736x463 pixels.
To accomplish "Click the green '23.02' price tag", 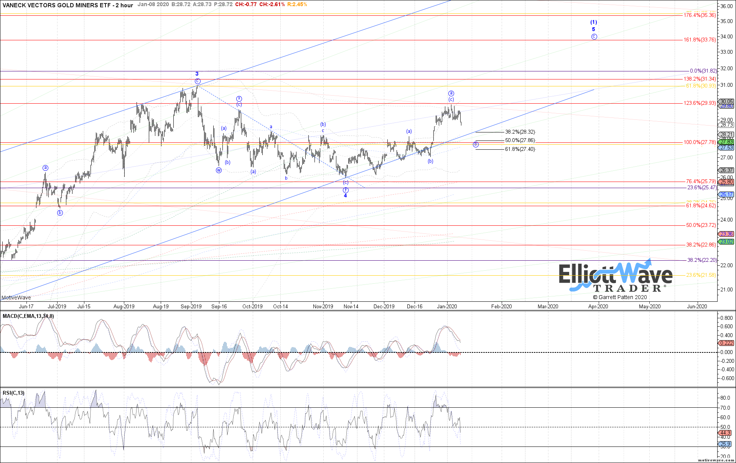I will point(726,242).
